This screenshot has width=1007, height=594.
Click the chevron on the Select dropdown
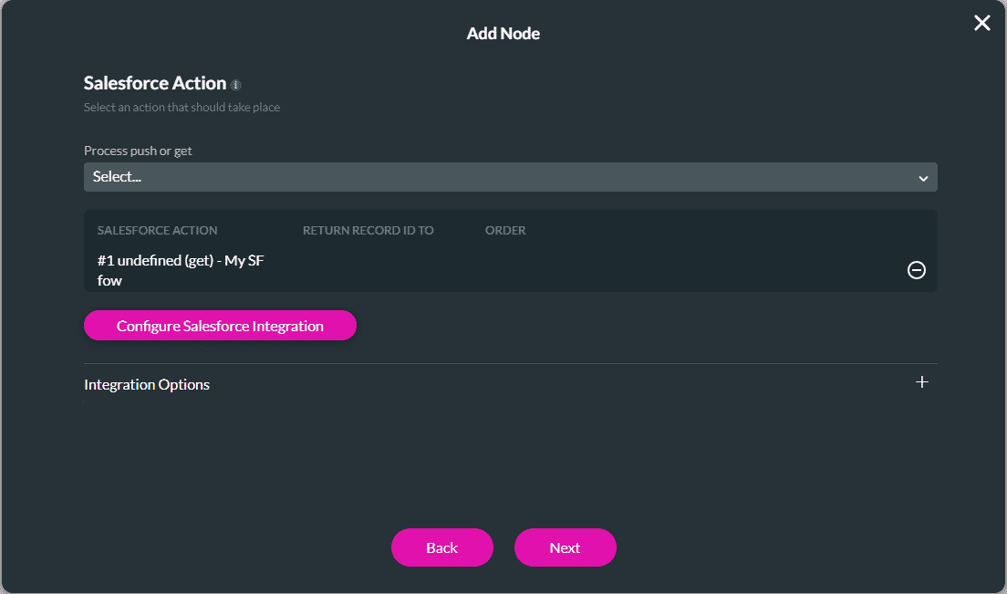(x=925, y=177)
